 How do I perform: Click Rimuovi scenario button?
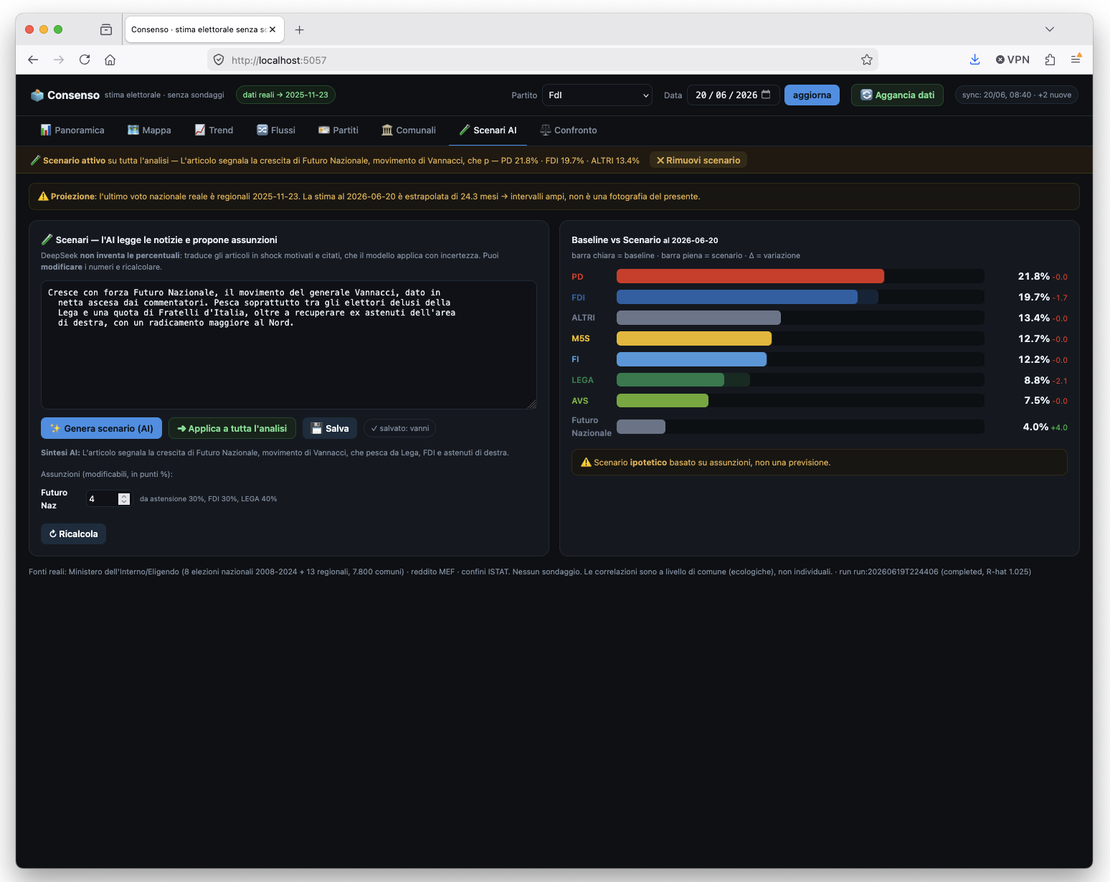pos(698,160)
